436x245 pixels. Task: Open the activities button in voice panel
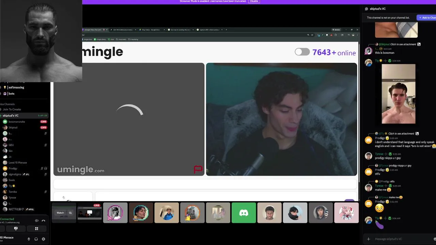(36, 229)
